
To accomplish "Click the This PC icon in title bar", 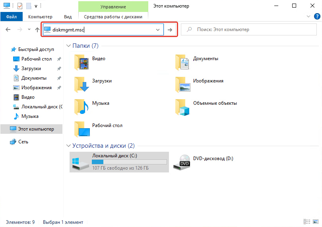I will point(7,6).
